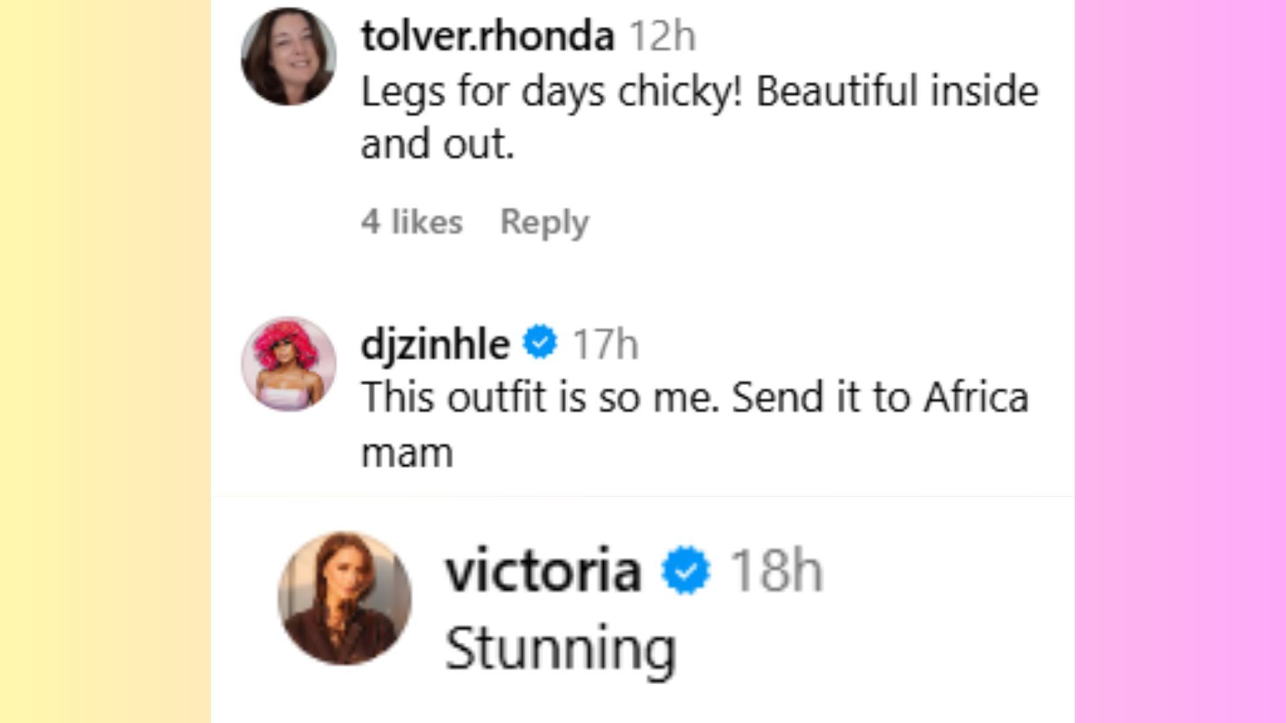Open victoria's profile picture

click(345, 598)
